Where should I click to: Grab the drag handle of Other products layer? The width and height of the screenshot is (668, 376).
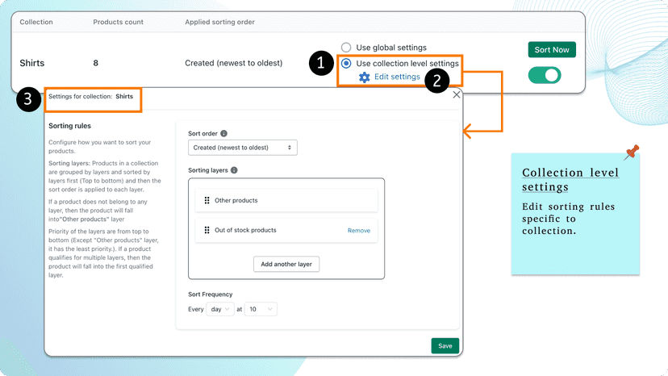coord(207,200)
